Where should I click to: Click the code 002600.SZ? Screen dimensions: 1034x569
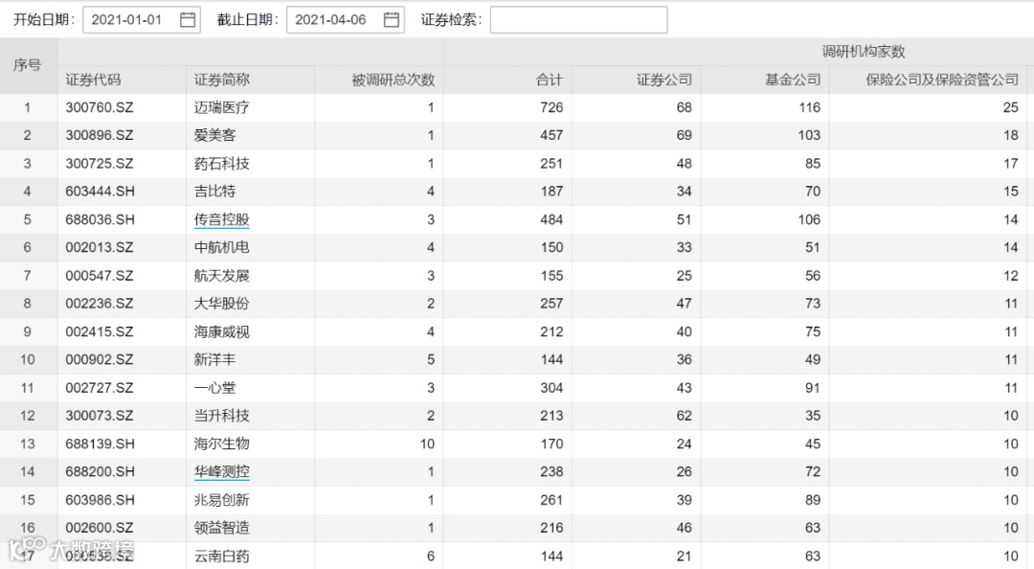[x=99, y=528]
